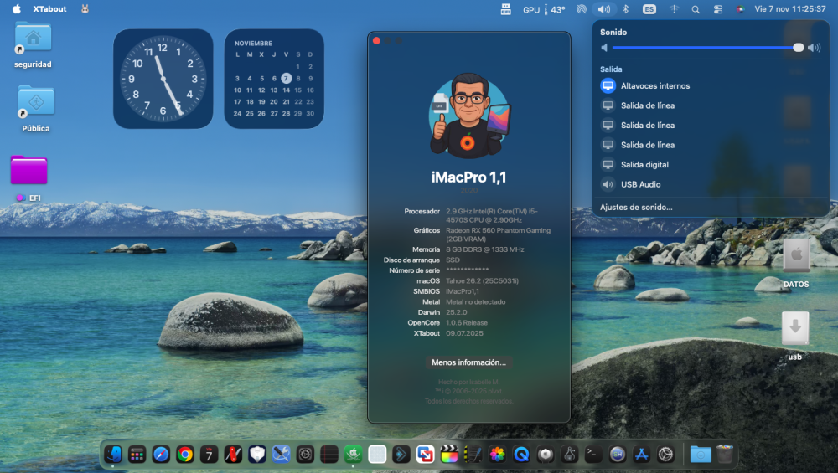Click the rabbit icon in menu bar
This screenshot has width=838, height=473.
(x=85, y=9)
